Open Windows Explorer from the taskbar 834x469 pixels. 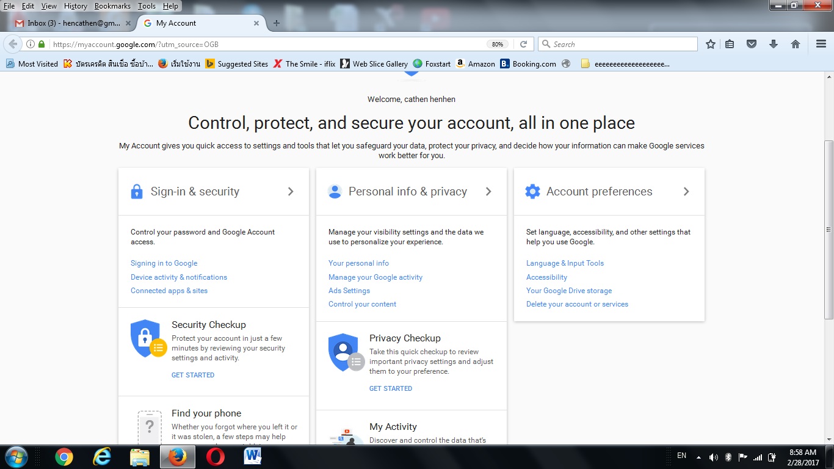pos(139,457)
